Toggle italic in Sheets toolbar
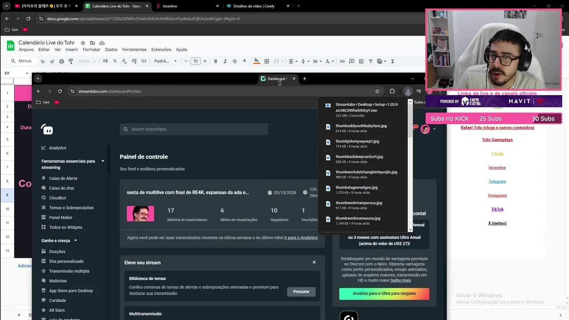 (x=225, y=61)
